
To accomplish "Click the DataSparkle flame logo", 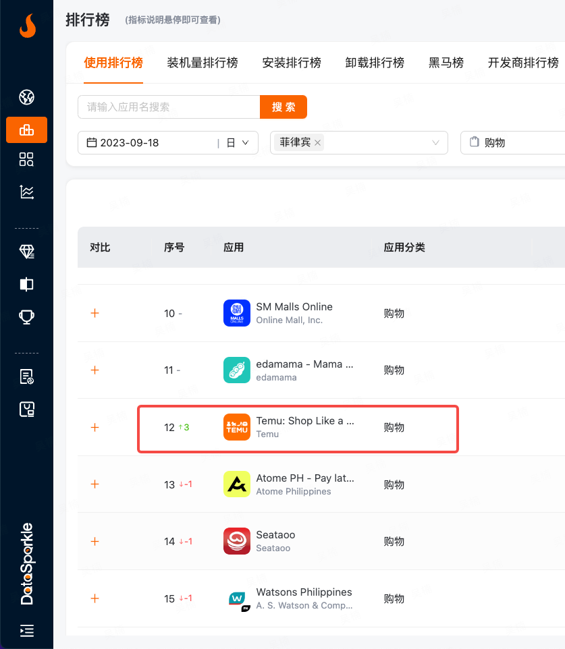I will 27,26.
